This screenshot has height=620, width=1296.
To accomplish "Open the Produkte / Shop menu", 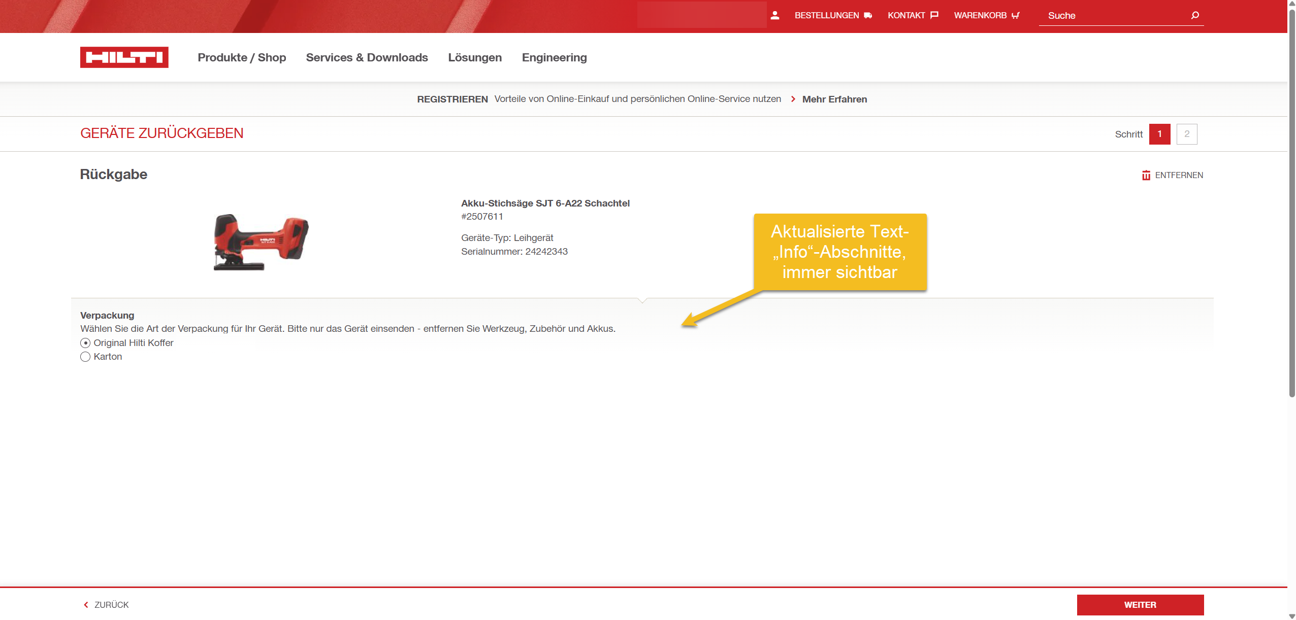I will [242, 57].
